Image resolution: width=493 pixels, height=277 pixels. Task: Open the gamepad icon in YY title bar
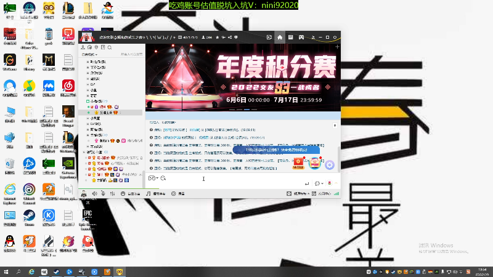click(301, 37)
